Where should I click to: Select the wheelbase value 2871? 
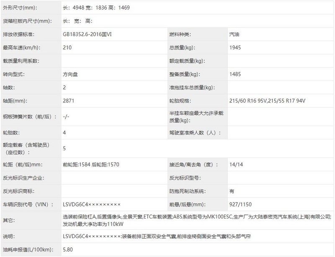pyautogui.click(x=68, y=101)
